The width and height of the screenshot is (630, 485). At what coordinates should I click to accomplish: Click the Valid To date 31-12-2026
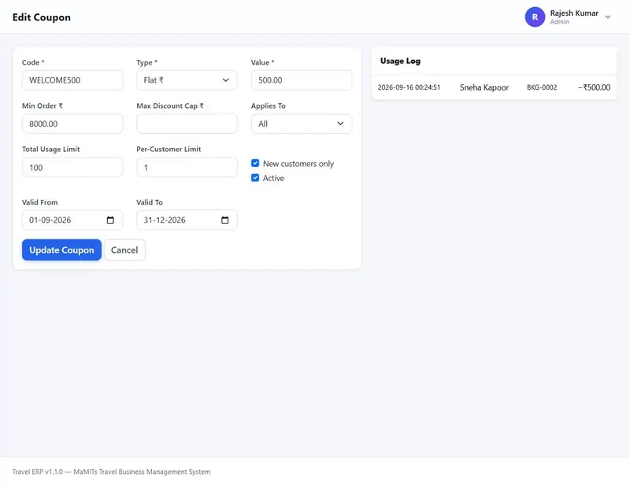tap(165, 220)
